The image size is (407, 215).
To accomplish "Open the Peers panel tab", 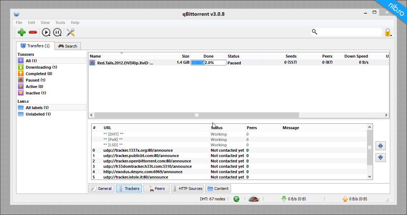I will (156, 189).
